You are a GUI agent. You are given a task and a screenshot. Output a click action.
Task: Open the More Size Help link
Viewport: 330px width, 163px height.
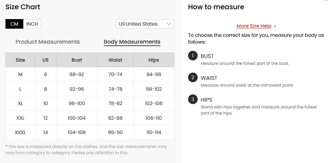(254, 26)
